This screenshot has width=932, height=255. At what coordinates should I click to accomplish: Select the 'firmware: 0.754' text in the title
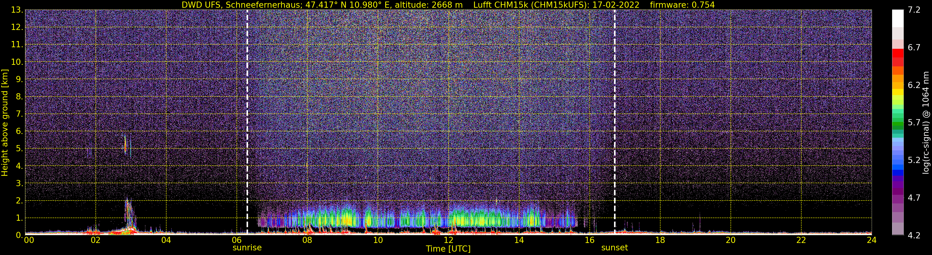(682, 5)
